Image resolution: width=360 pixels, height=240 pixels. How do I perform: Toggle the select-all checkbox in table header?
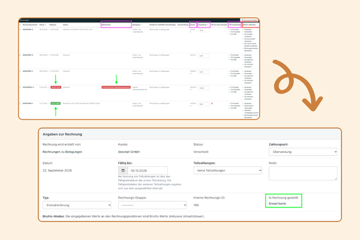pos(20,25)
